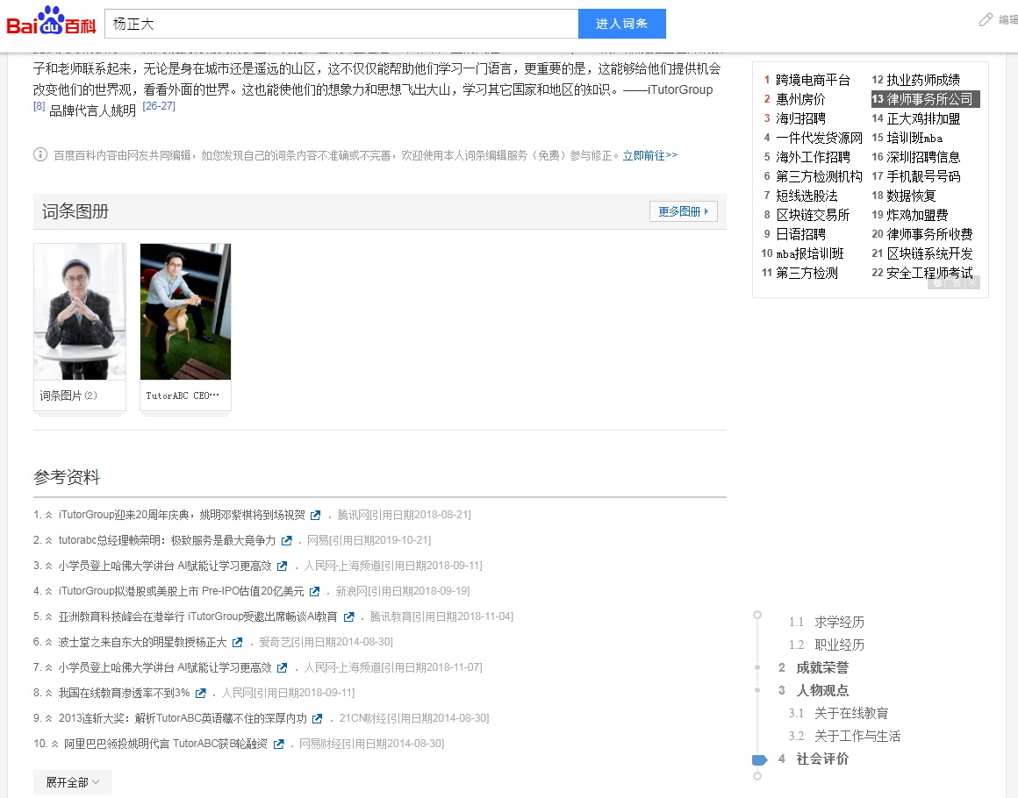Open external link icon for reference 7

[282, 667]
